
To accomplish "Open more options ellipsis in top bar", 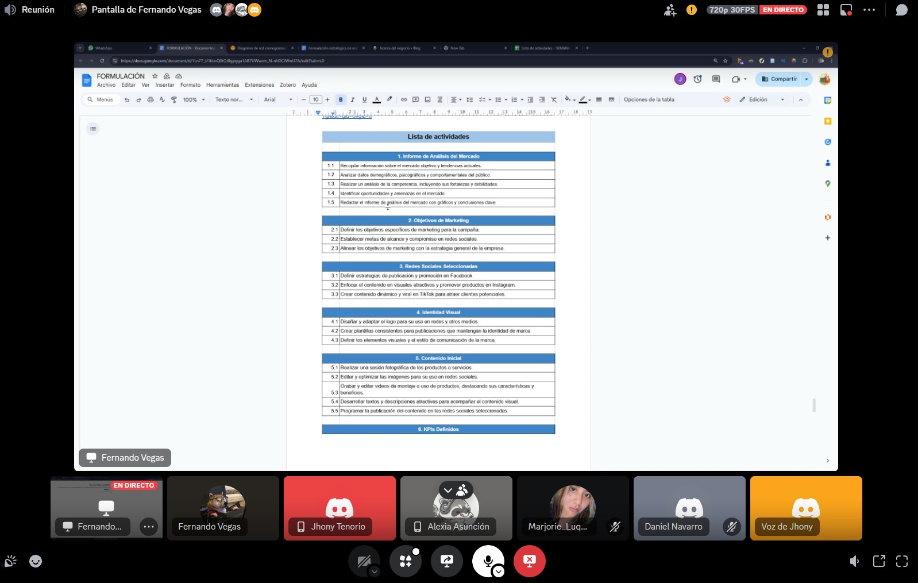I will pyautogui.click(x=869, y=10).
